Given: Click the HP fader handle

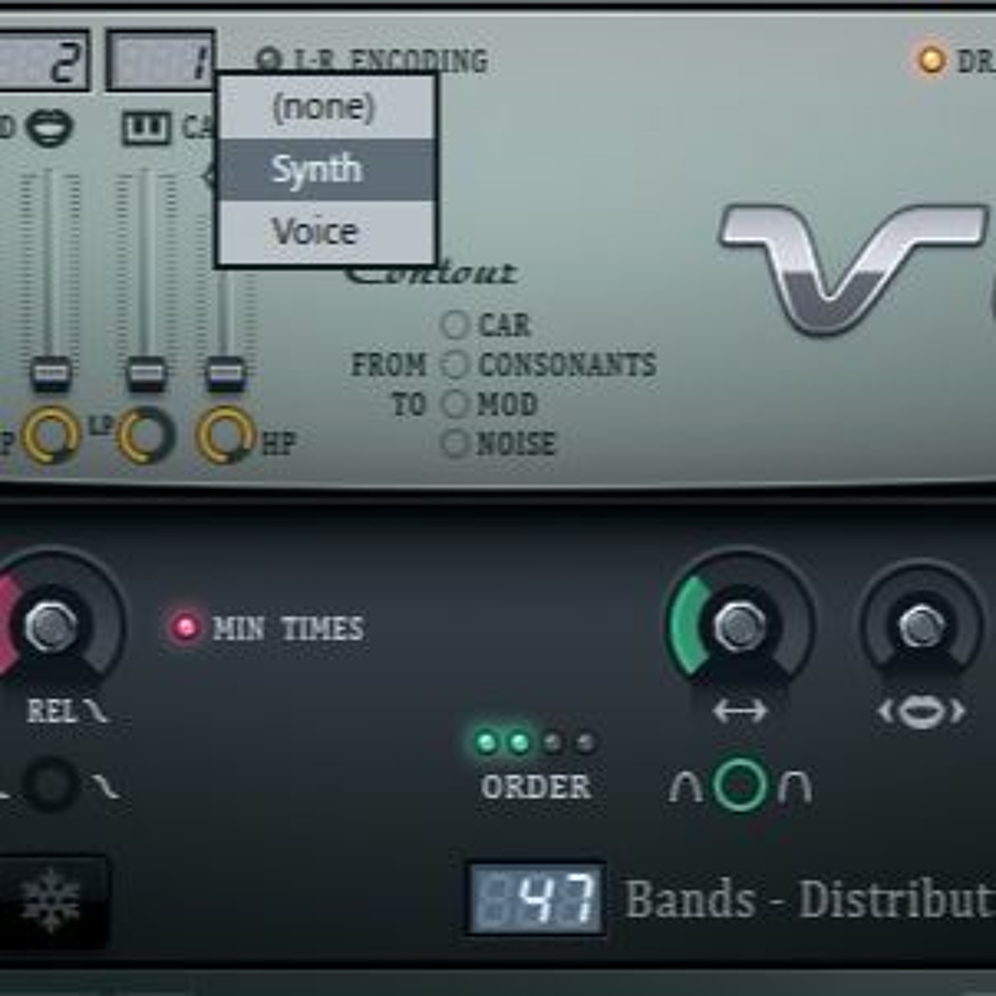Looking at the screenshot, I should [225, 373].
